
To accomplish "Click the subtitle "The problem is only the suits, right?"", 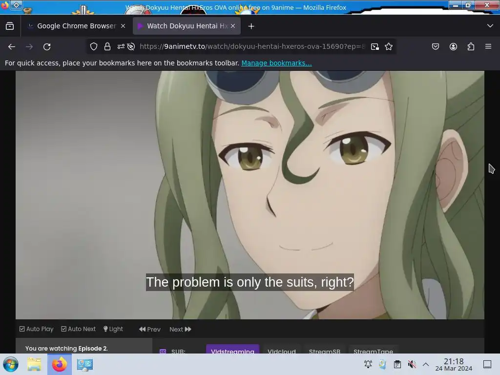I will tap(250, 282).
